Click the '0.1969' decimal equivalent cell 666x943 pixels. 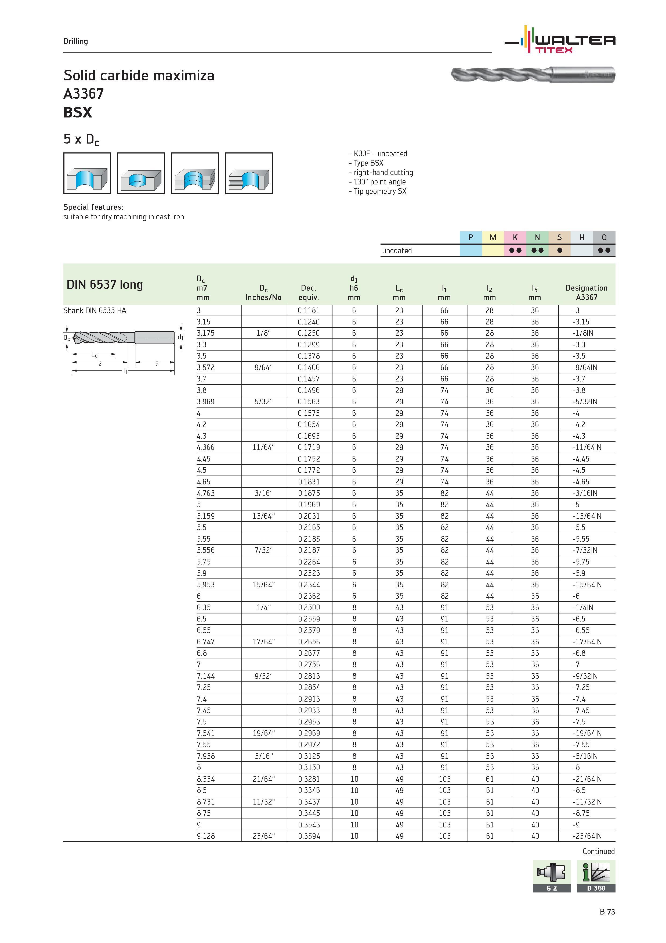coord(309,504)
